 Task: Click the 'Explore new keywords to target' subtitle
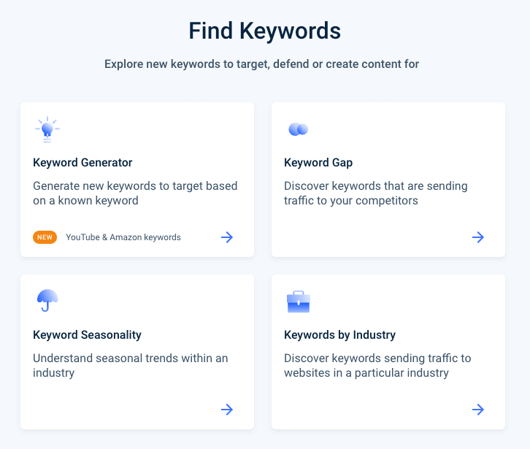[x=261, y=64]
